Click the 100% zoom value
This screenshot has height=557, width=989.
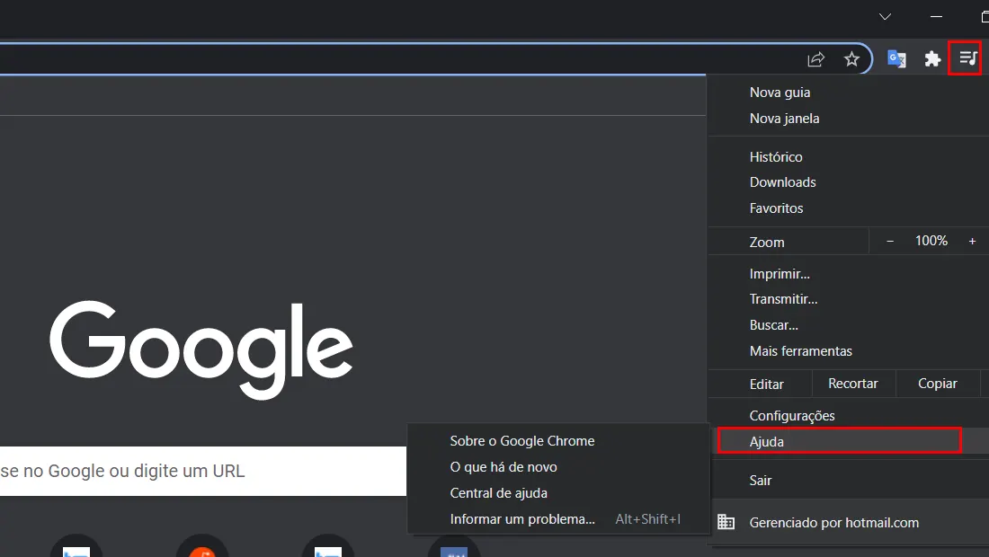coord(931,241)
